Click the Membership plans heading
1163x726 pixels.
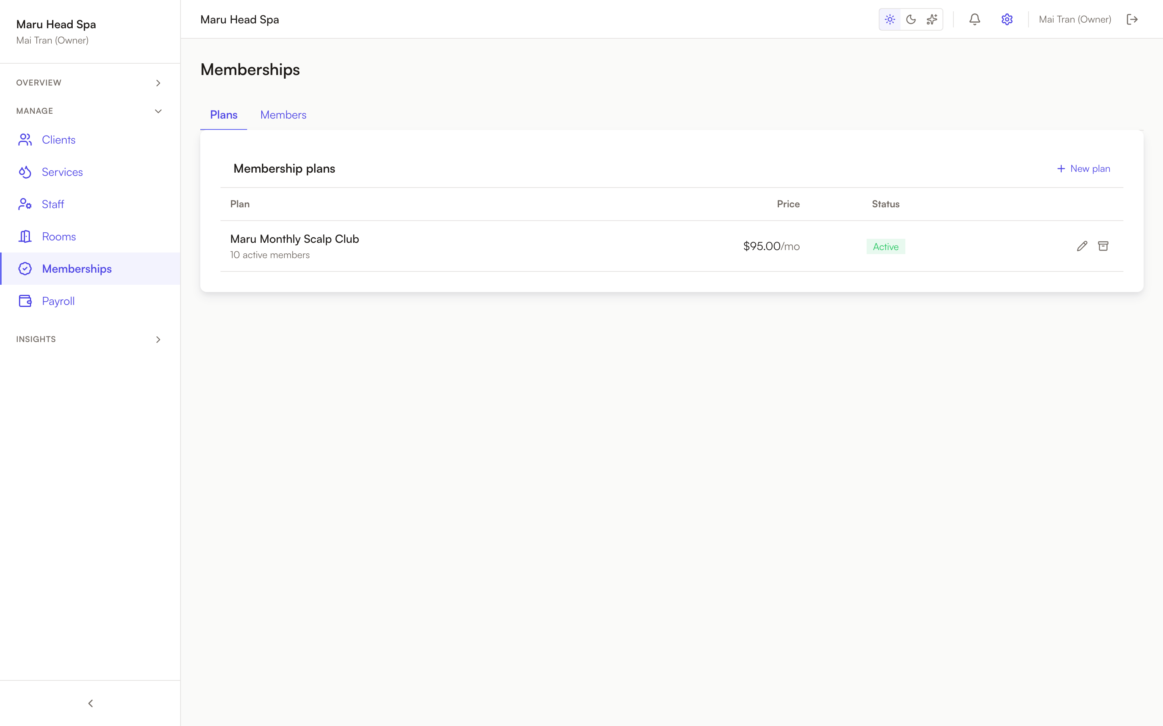tap(284, 169)
